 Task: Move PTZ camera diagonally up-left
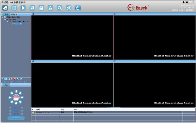12,93
